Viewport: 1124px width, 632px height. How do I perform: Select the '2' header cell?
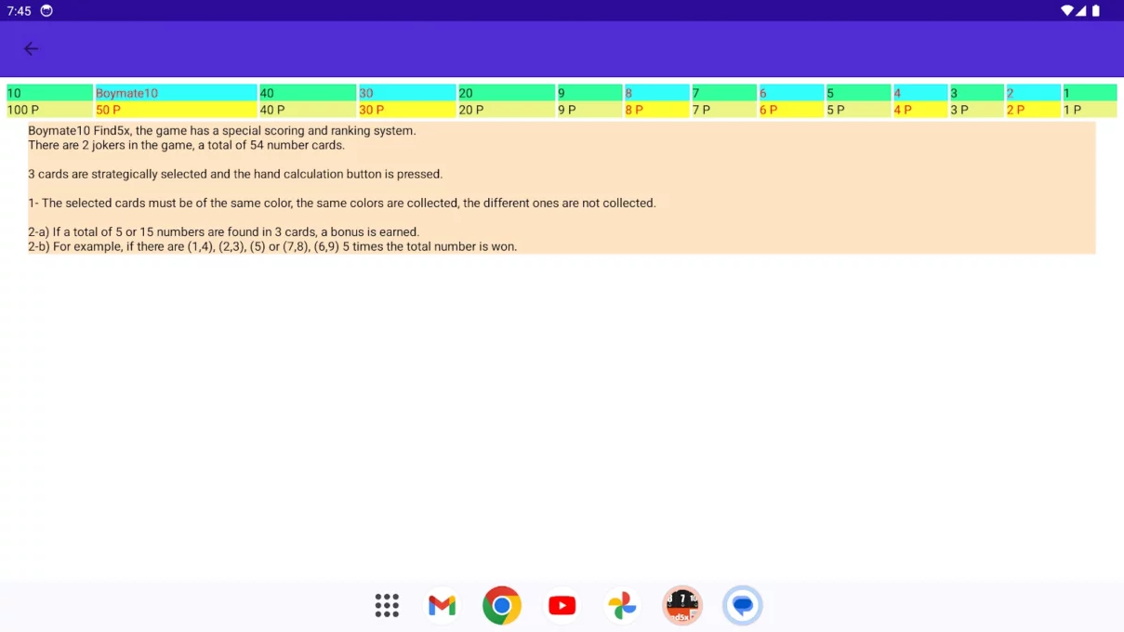point(1033,93)
